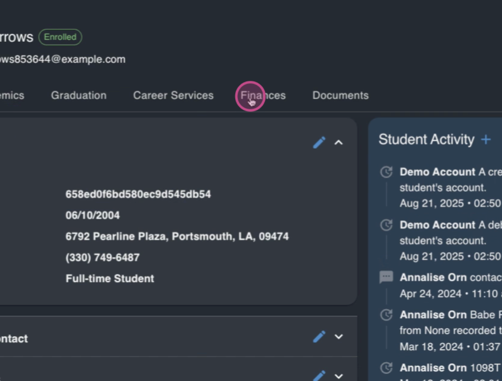
Task: Open the Finances tab
Action: 263,95
